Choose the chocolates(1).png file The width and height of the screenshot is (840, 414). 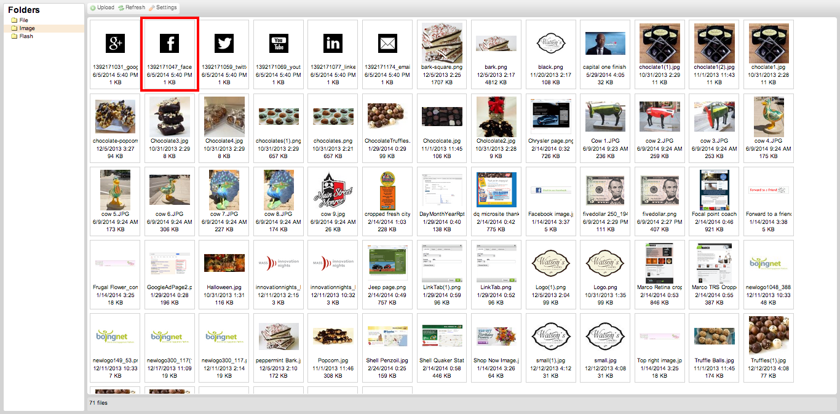pos(279,128)
